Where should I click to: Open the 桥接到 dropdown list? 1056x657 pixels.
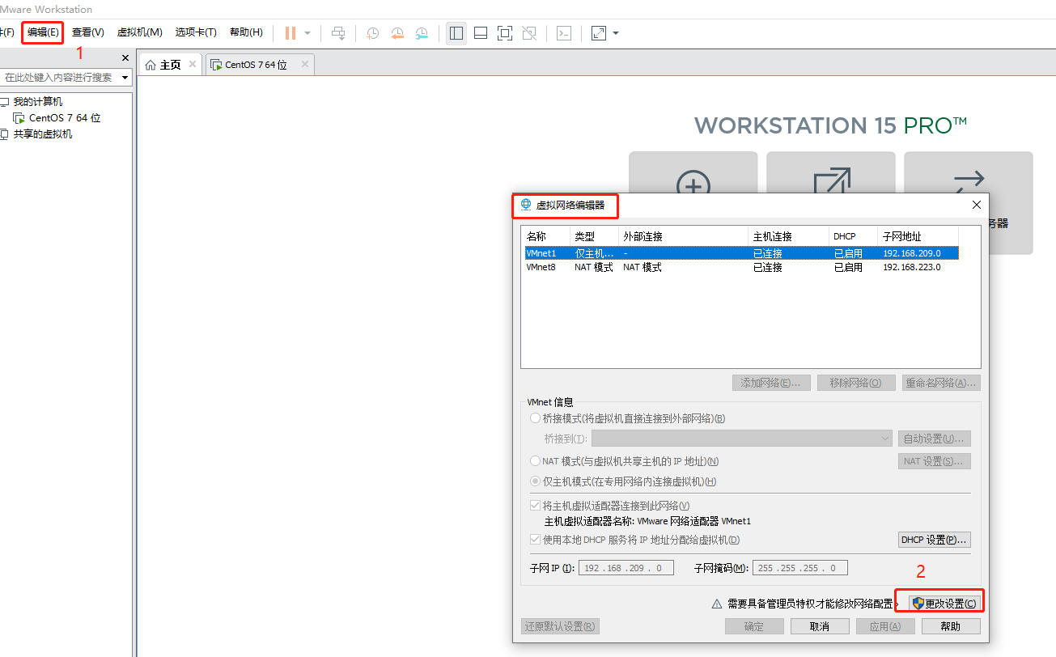click(742, 439)
